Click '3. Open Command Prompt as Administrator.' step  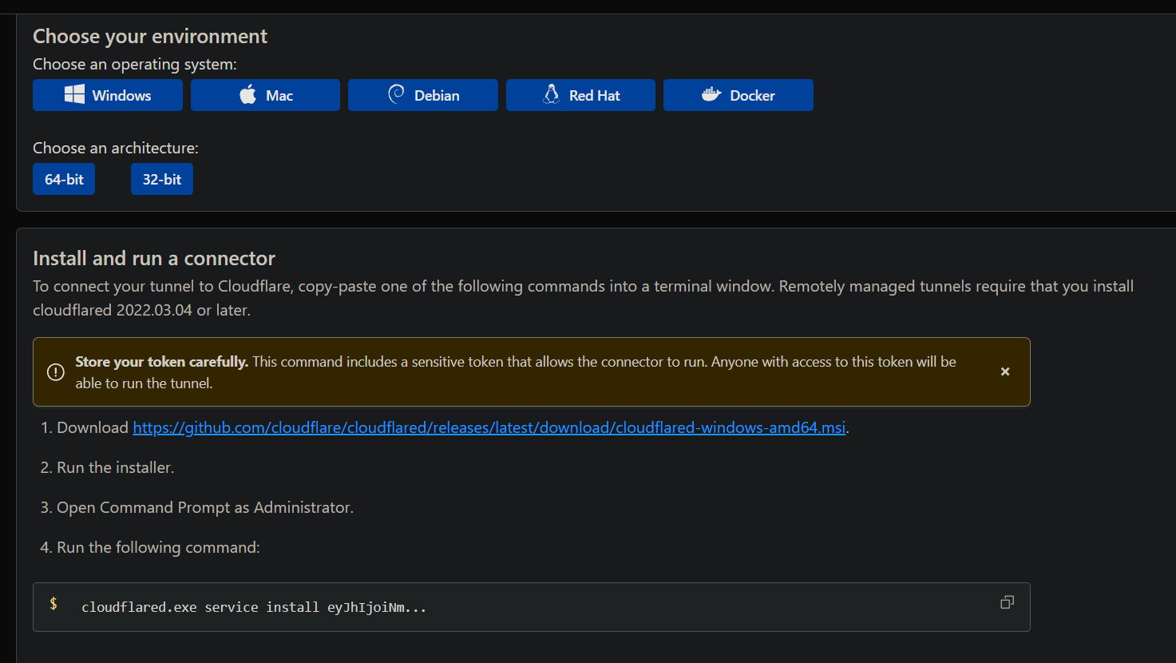click(x=197, y=507)
